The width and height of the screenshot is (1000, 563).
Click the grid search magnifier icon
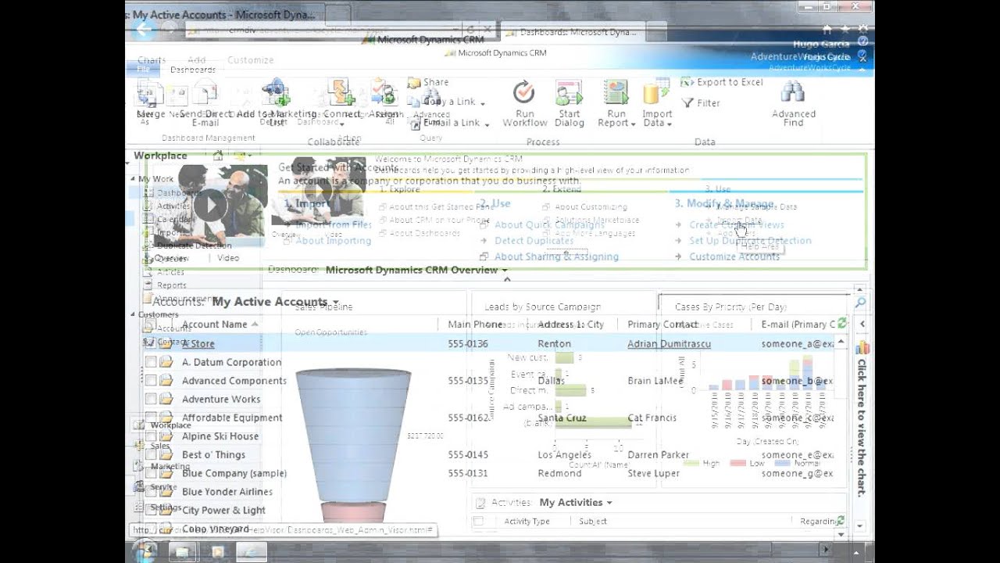click(860, 303)
